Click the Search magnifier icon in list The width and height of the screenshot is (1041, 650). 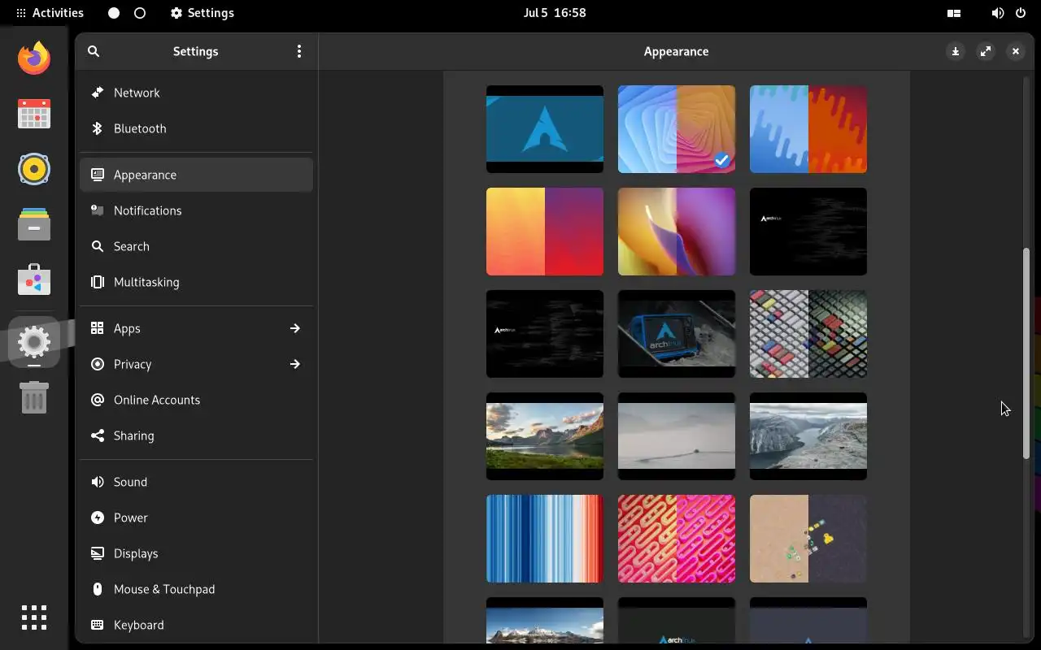[x=98, y=246]
